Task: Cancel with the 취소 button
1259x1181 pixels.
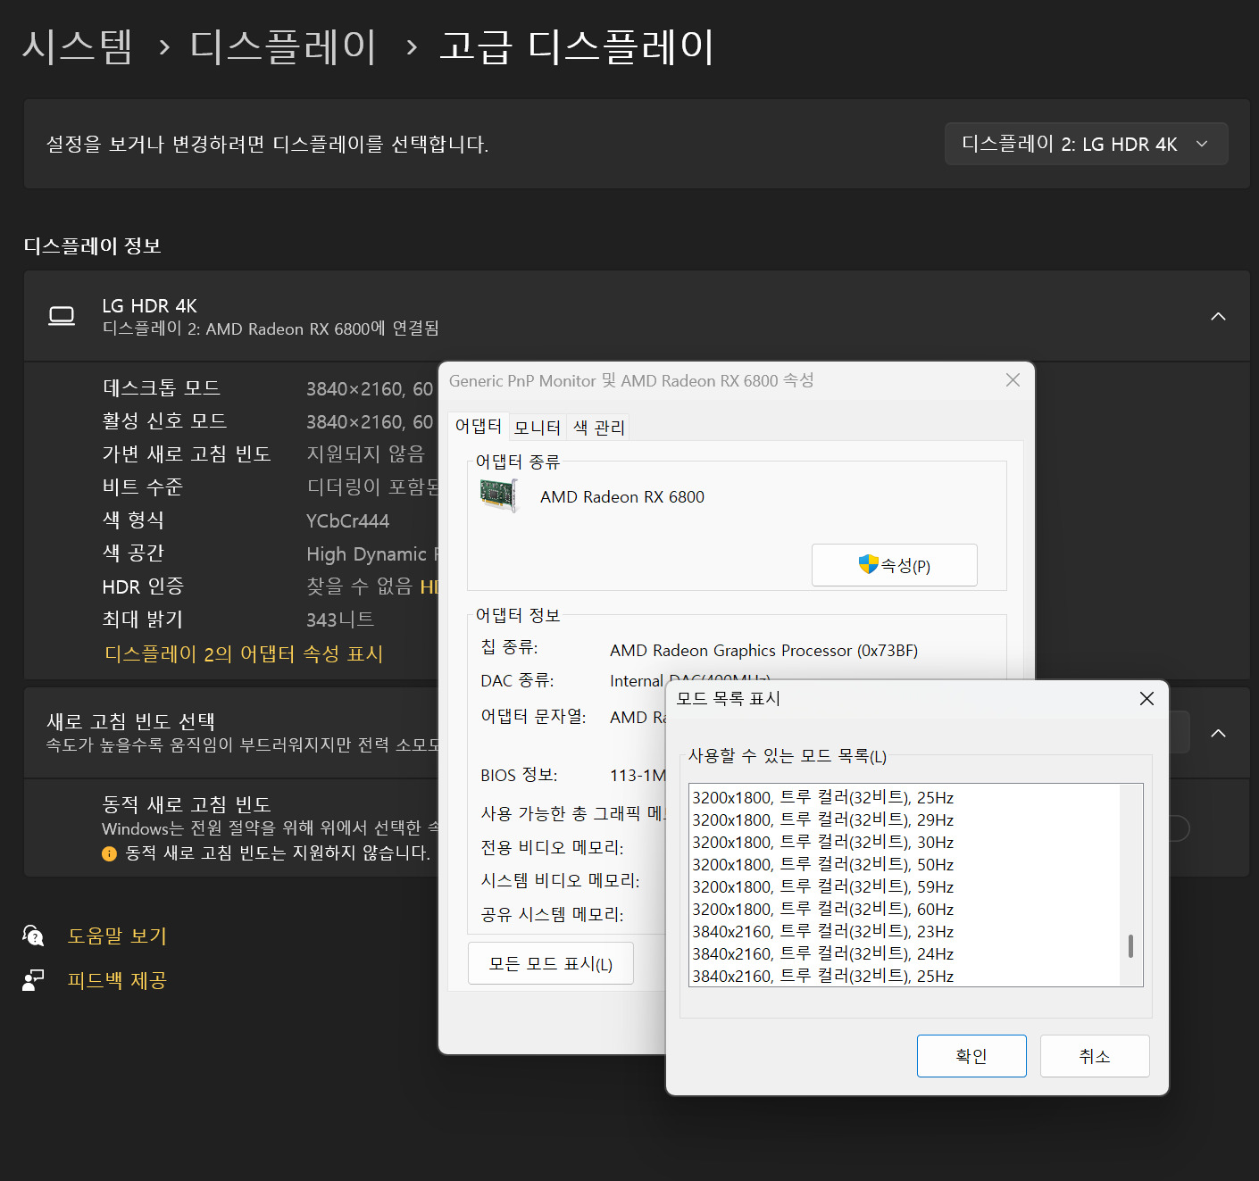Action: 1095,1056
